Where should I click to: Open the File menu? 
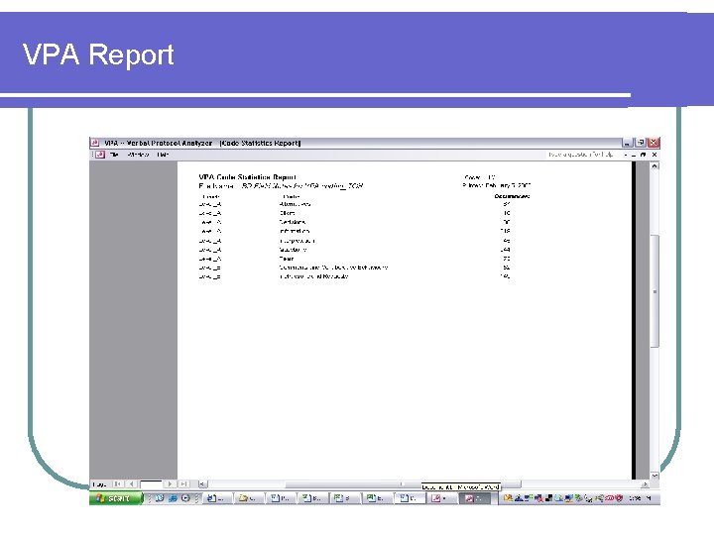coord(114,155)
